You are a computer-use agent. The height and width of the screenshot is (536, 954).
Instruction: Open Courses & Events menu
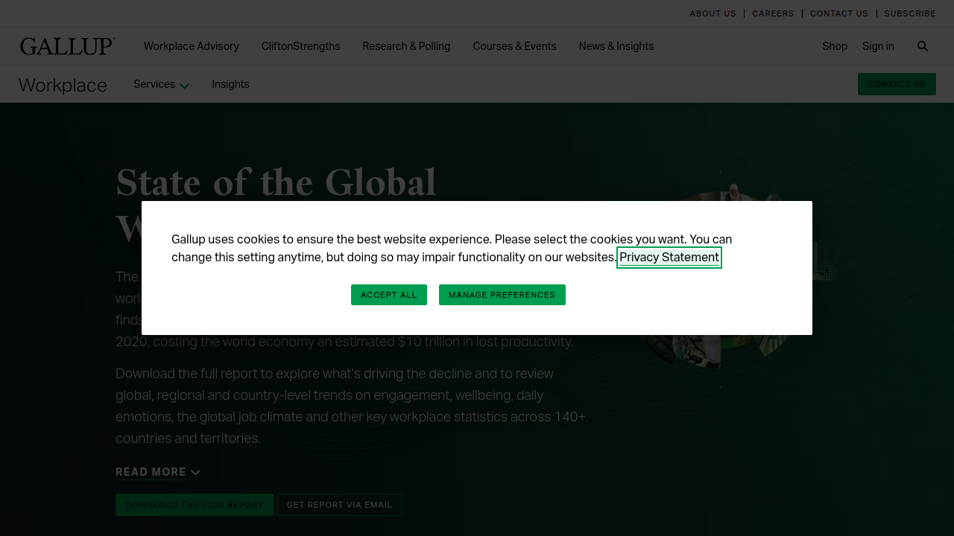point(514,46)
